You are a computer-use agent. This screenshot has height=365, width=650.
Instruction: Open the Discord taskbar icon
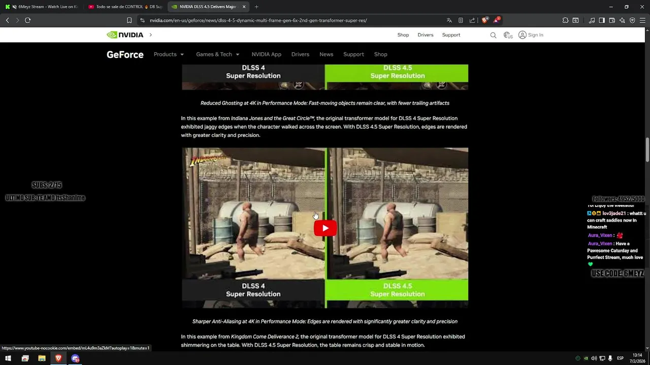point(75,358)
